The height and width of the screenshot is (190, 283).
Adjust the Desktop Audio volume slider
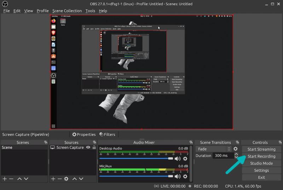click(x=171, y=159)
